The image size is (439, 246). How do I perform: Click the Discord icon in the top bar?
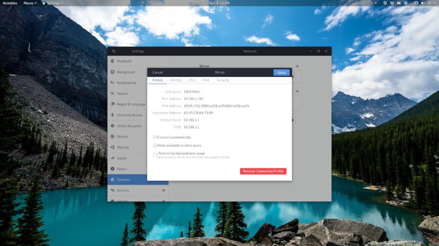(399, 3)
